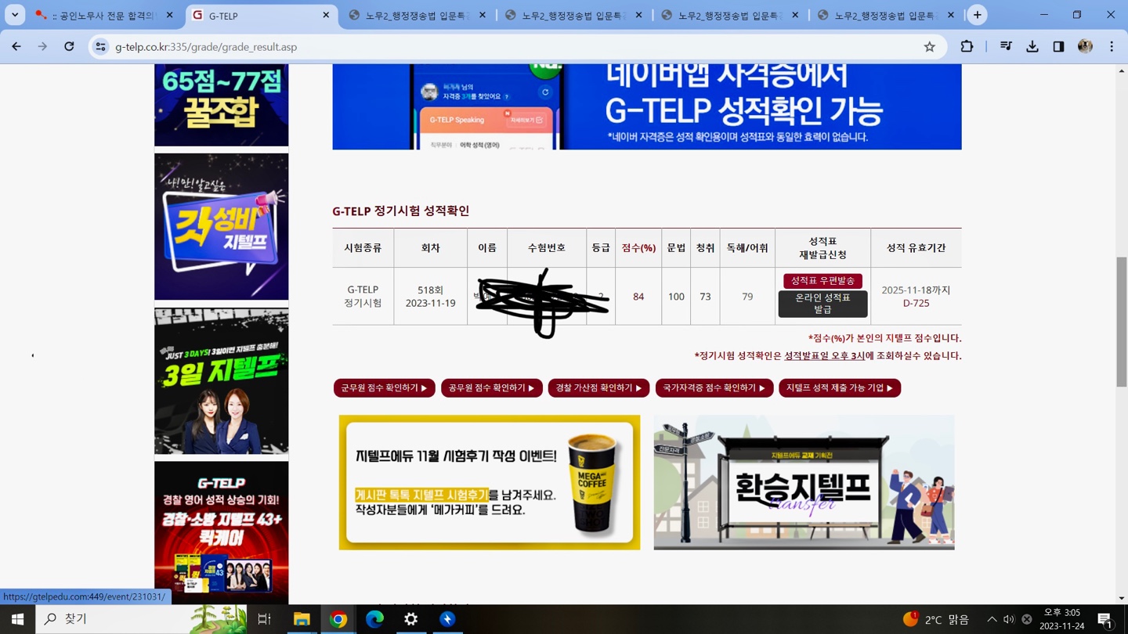Expand the tab search dropdown arrow
The width and height of the screenshot is (1128, 634).
[x=15, y=15]
